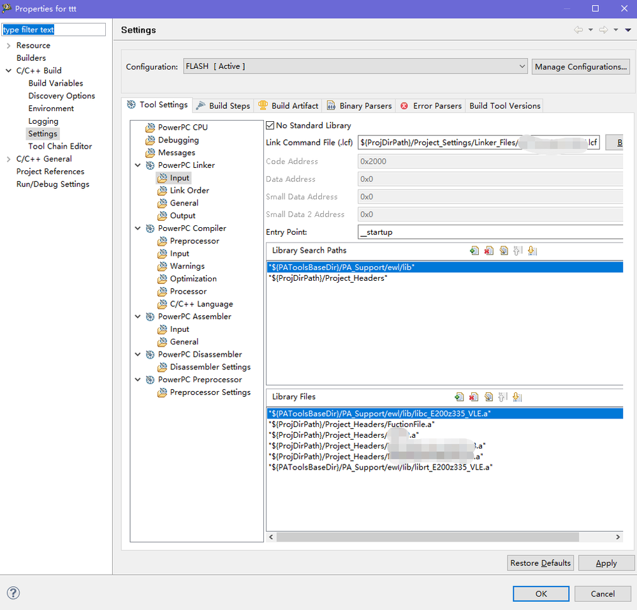637x610 pixels.
Task: Add a new Library Files entry
Action: pos(459,397)
